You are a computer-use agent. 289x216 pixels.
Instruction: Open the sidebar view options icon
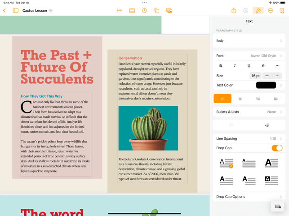[16, 10]
